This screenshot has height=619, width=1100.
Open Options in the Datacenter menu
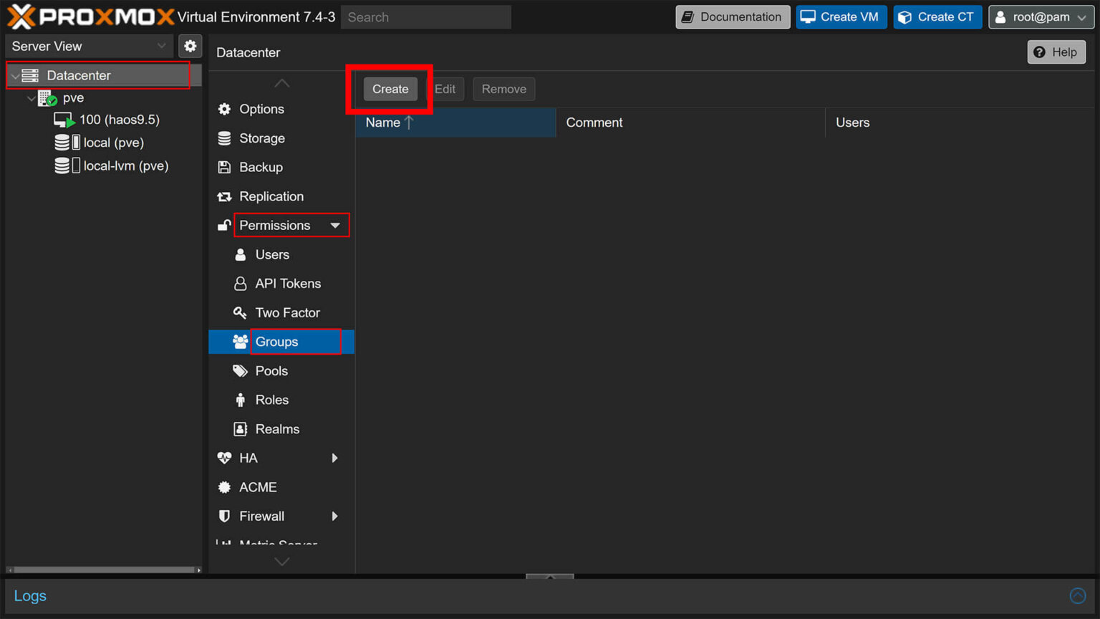(261, 109)
